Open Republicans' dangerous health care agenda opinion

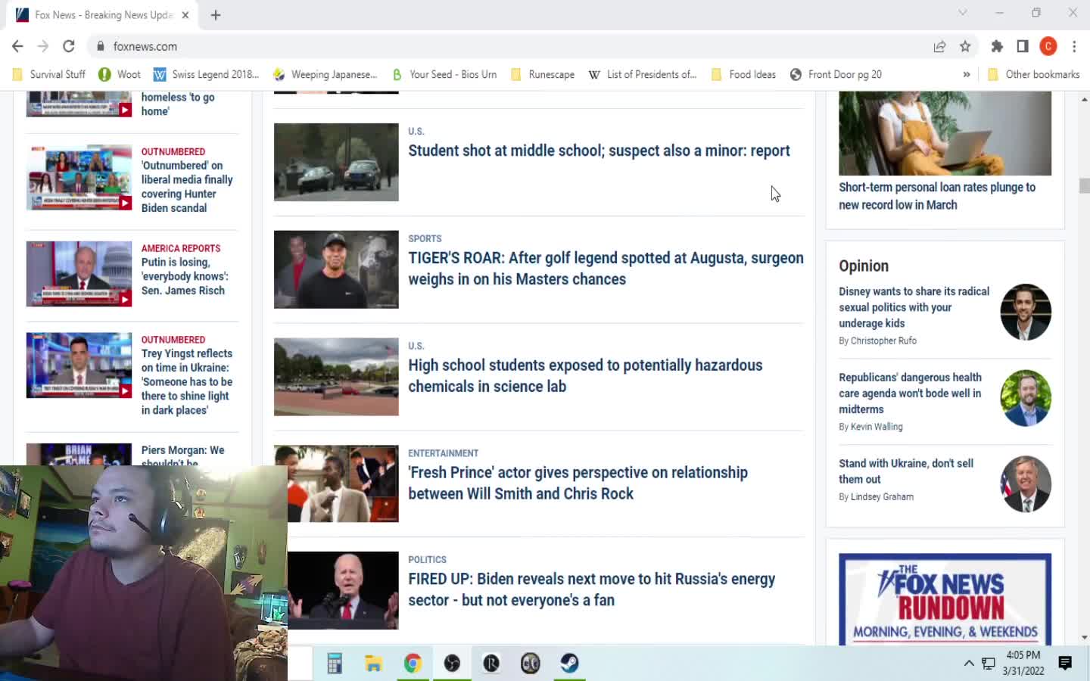click(910, 393)
